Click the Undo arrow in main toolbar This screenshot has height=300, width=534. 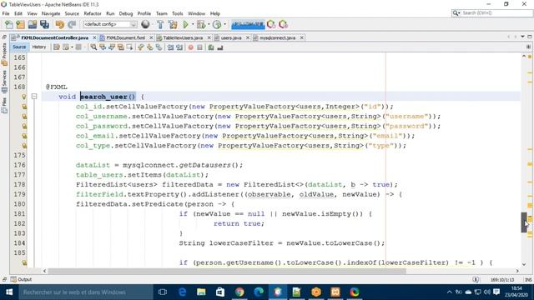tap(60, 24)
